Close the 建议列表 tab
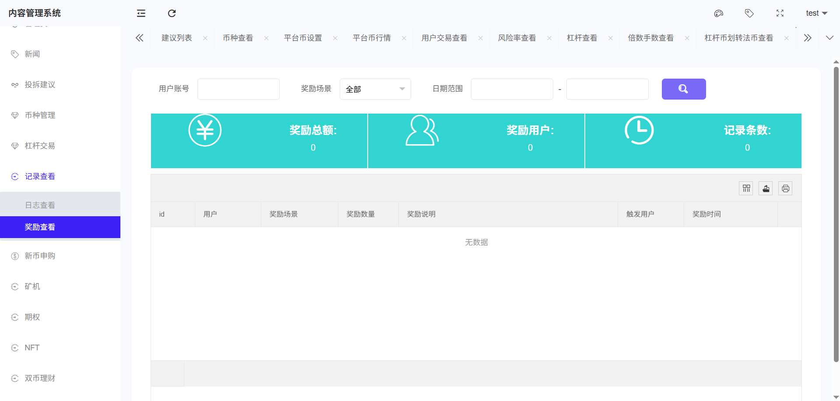840x401 pixels. (x=205, y=38)
